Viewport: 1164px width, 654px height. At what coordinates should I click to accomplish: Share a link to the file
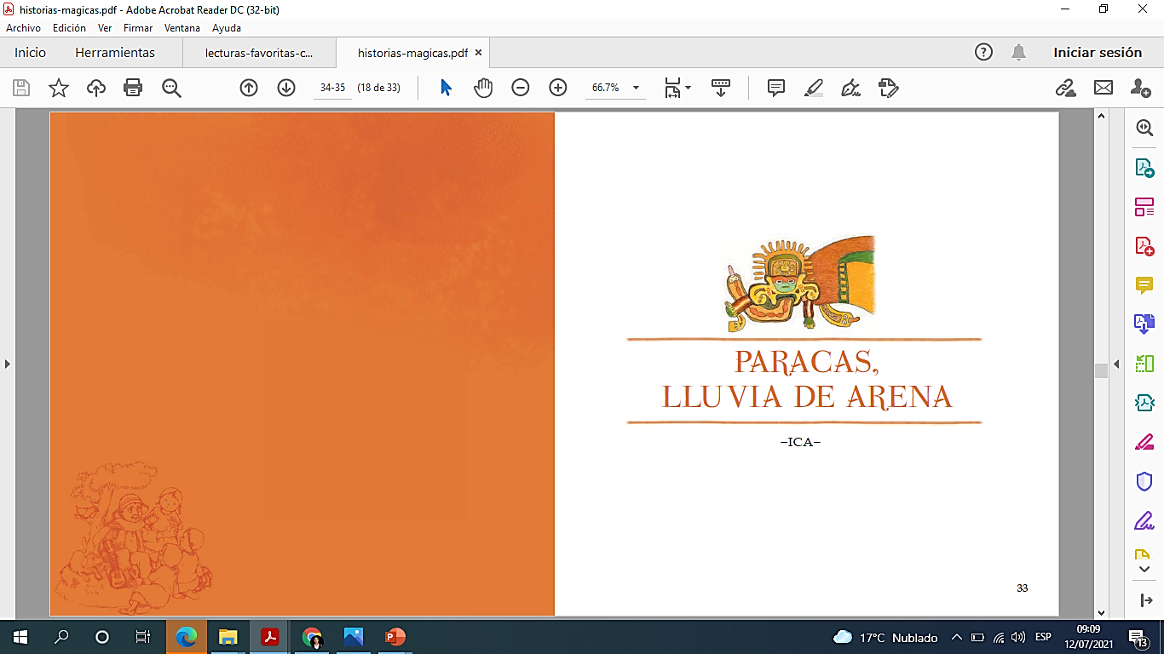coord(1065,88)
